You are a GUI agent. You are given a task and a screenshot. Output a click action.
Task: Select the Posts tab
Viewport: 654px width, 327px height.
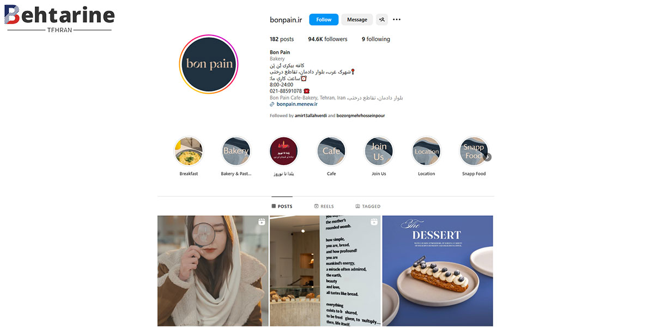coord(282,207)
